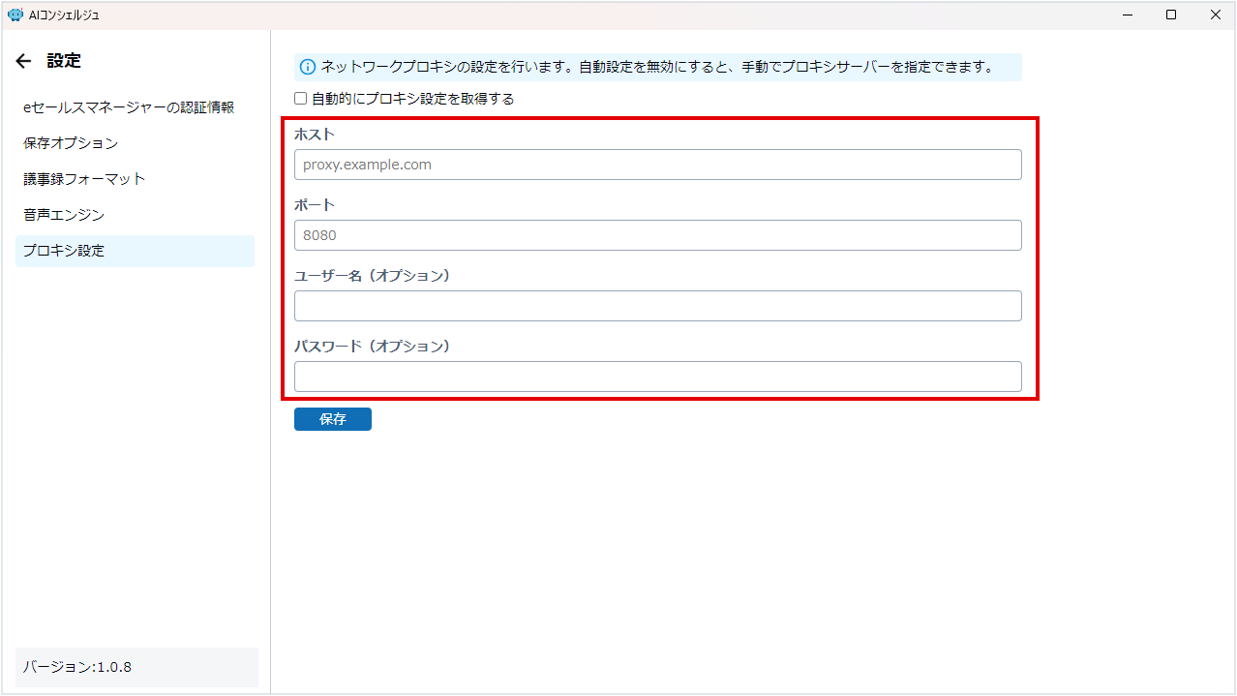Click the AIコンシェルジュ app icon in title bar
The height and width of the screenshot is (696, 1237).
[x=15, y=15]
